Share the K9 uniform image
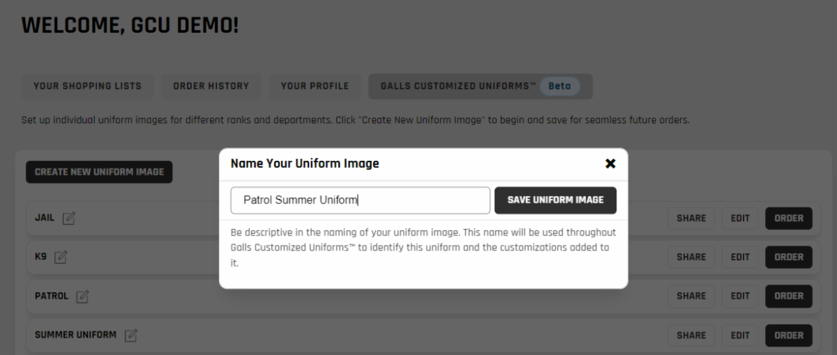Screen dimensions: 837x355 point(691,258)
